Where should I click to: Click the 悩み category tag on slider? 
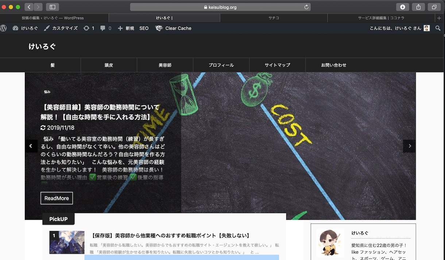pos(47,92)
